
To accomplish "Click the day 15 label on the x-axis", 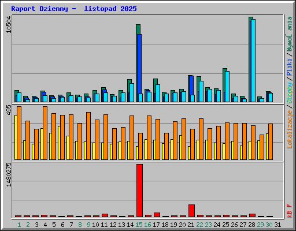I will coord(139,225).
